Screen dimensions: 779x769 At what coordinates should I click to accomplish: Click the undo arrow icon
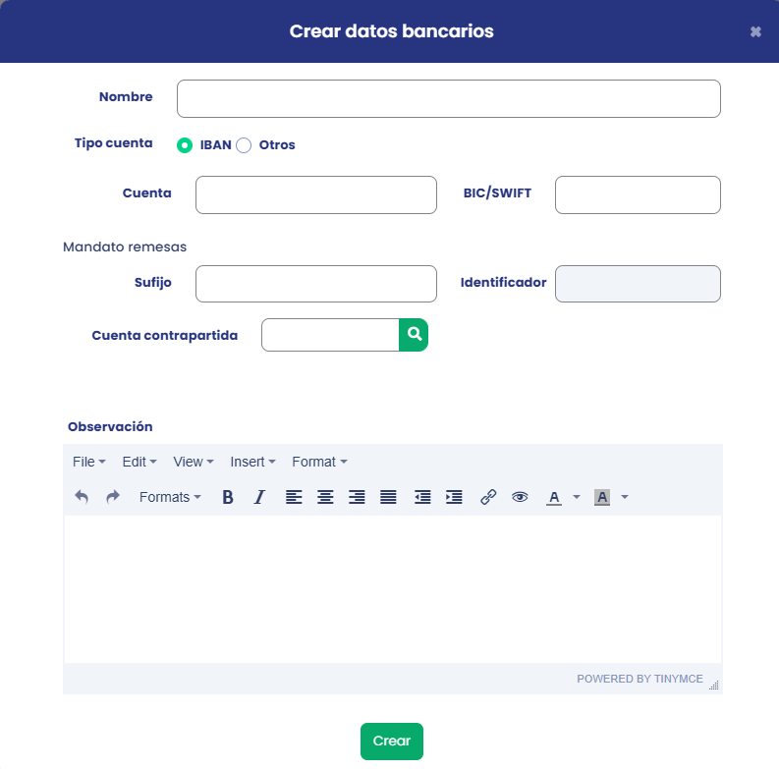coord(82,497)
